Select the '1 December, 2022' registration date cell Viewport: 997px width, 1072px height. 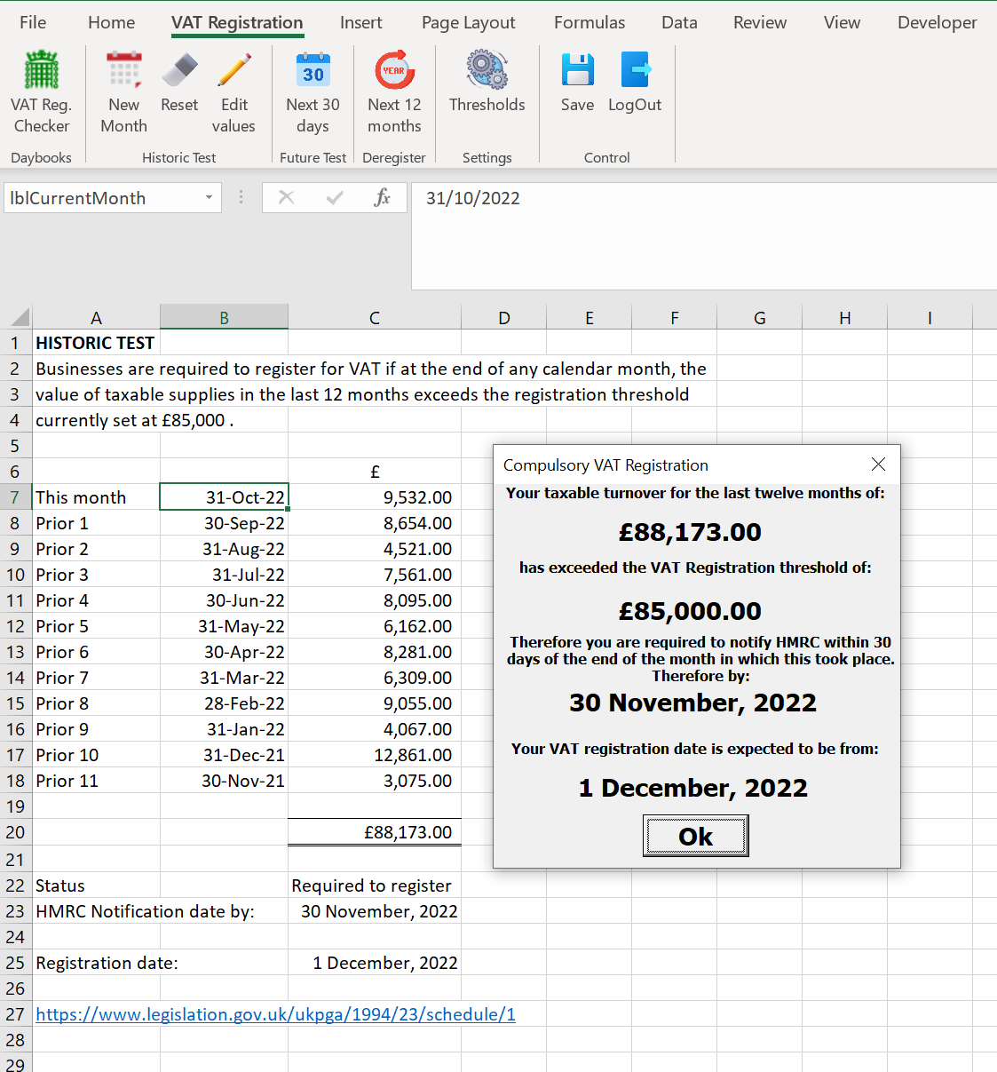coord(375,963)
